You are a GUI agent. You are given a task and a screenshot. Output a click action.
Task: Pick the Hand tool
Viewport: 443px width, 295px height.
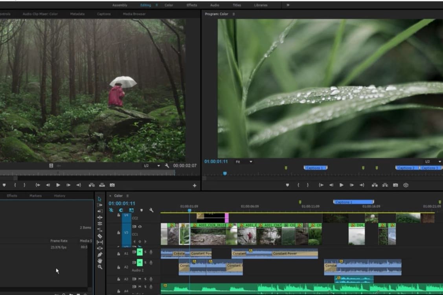click(100, 260)
